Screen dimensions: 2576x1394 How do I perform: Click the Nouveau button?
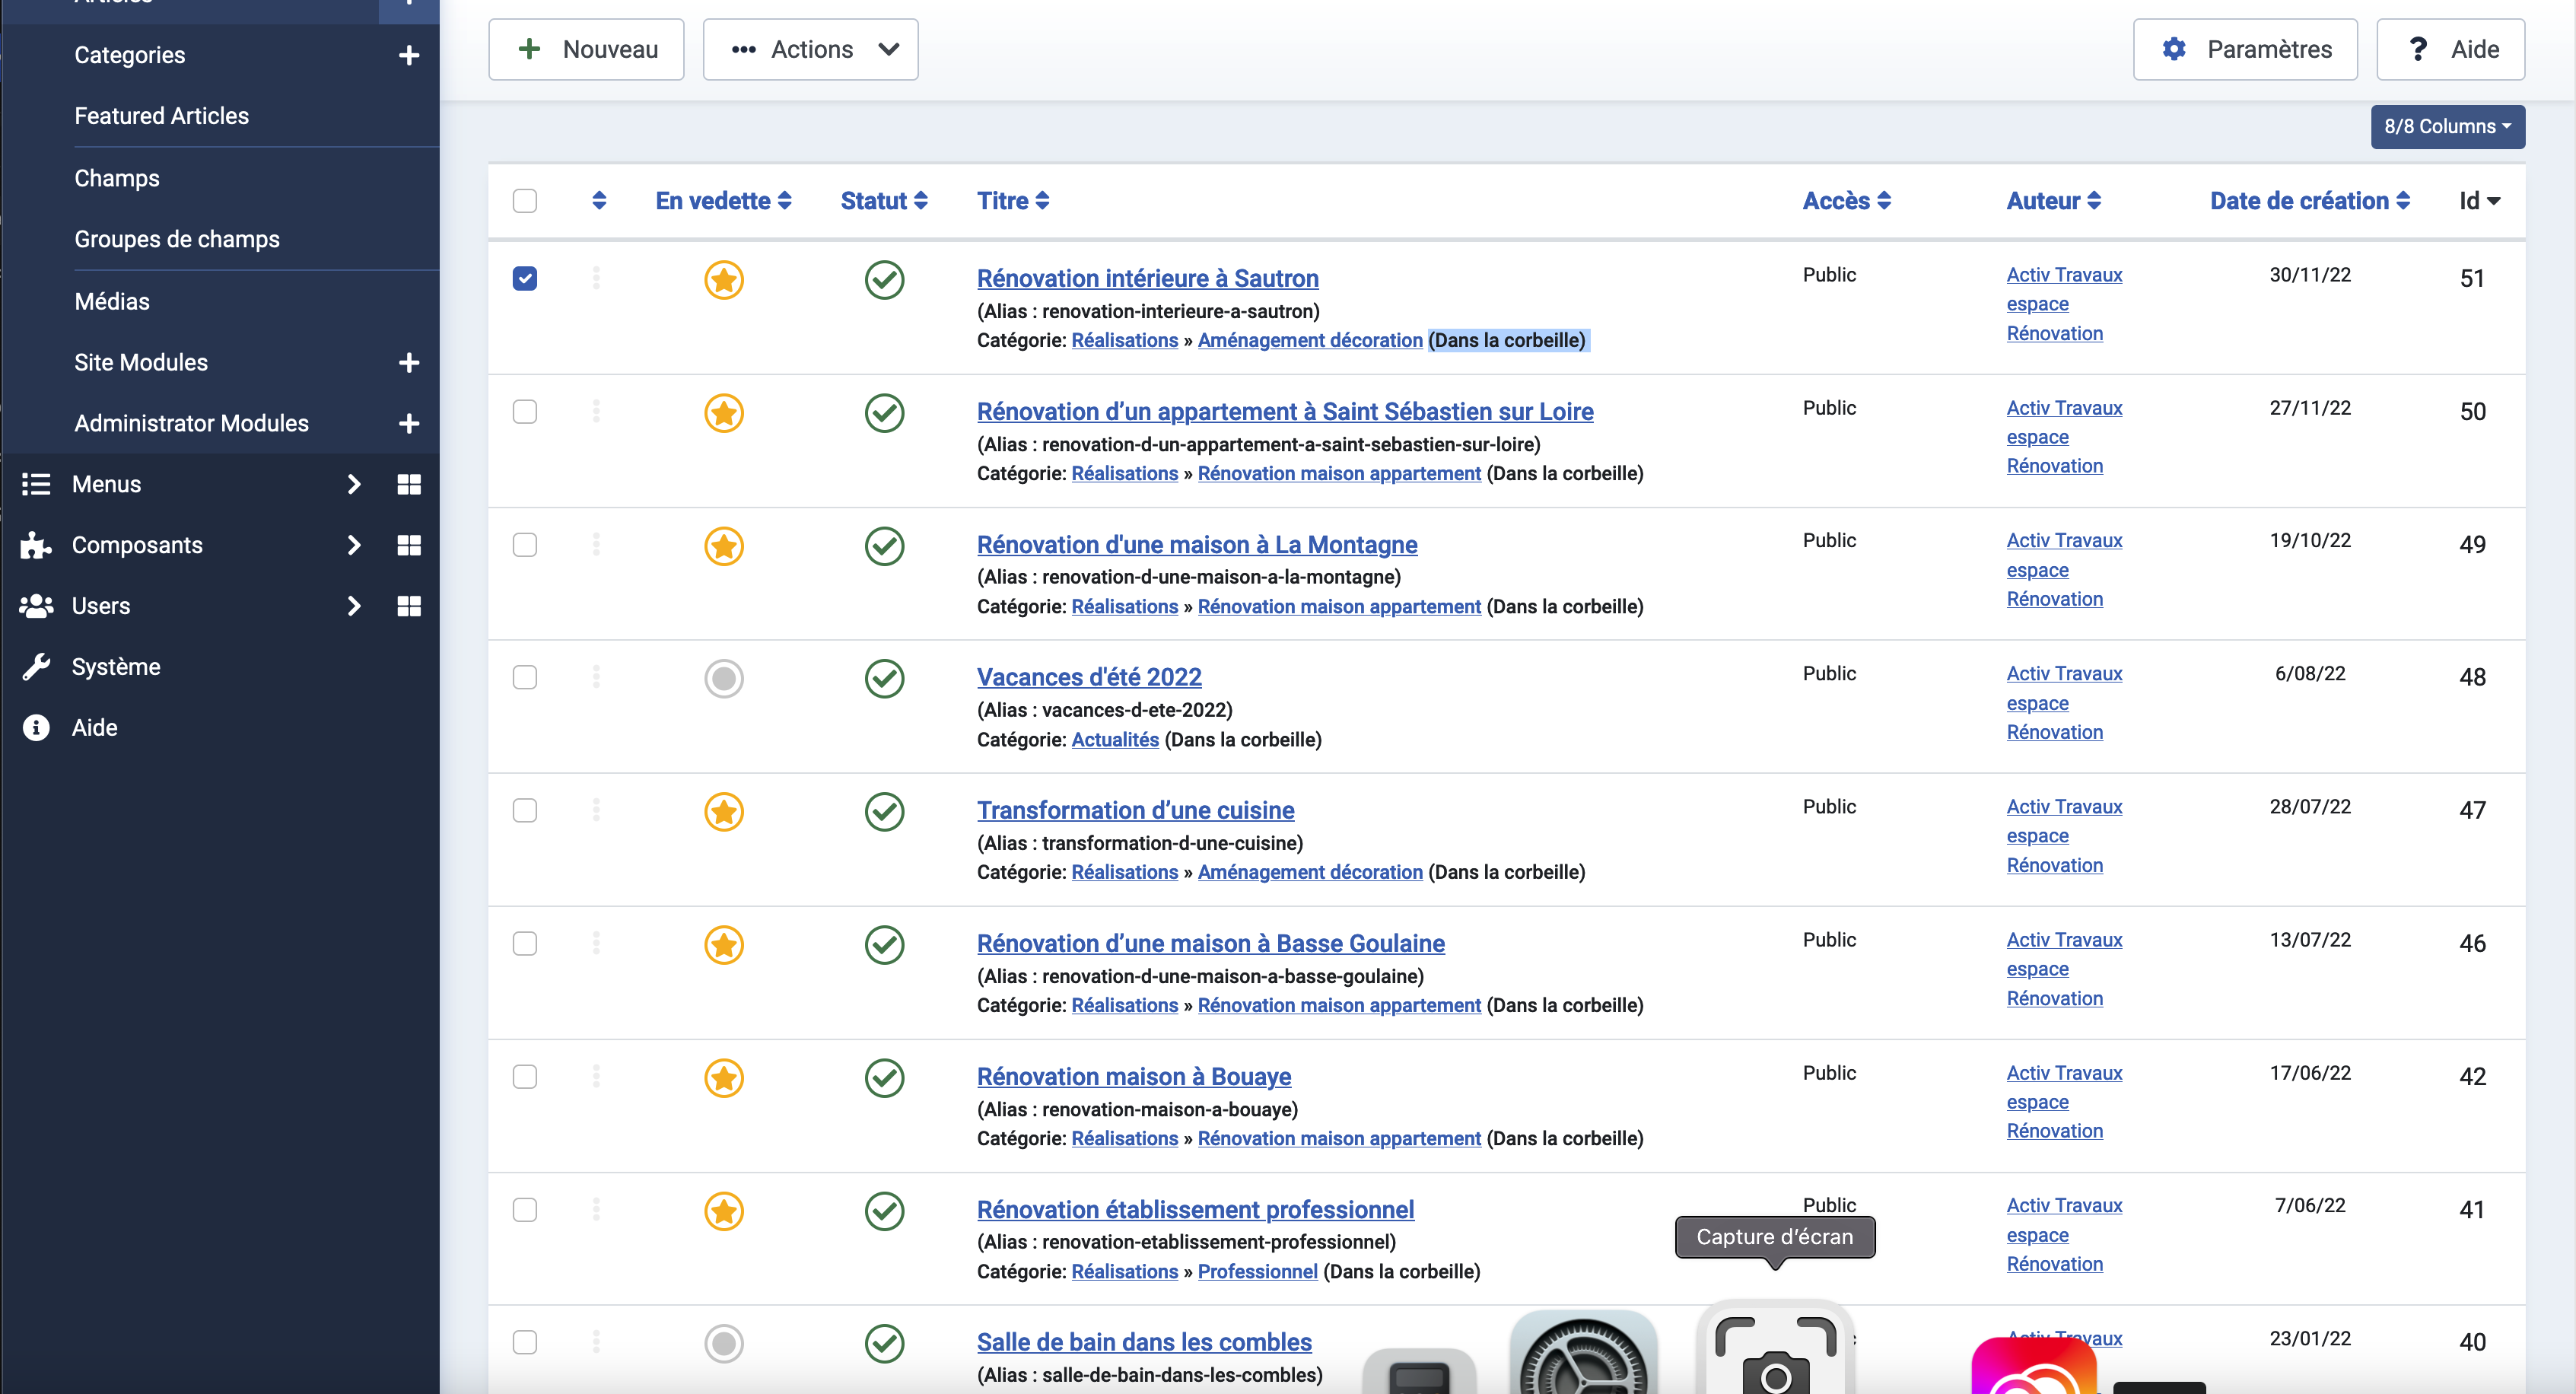586,49
